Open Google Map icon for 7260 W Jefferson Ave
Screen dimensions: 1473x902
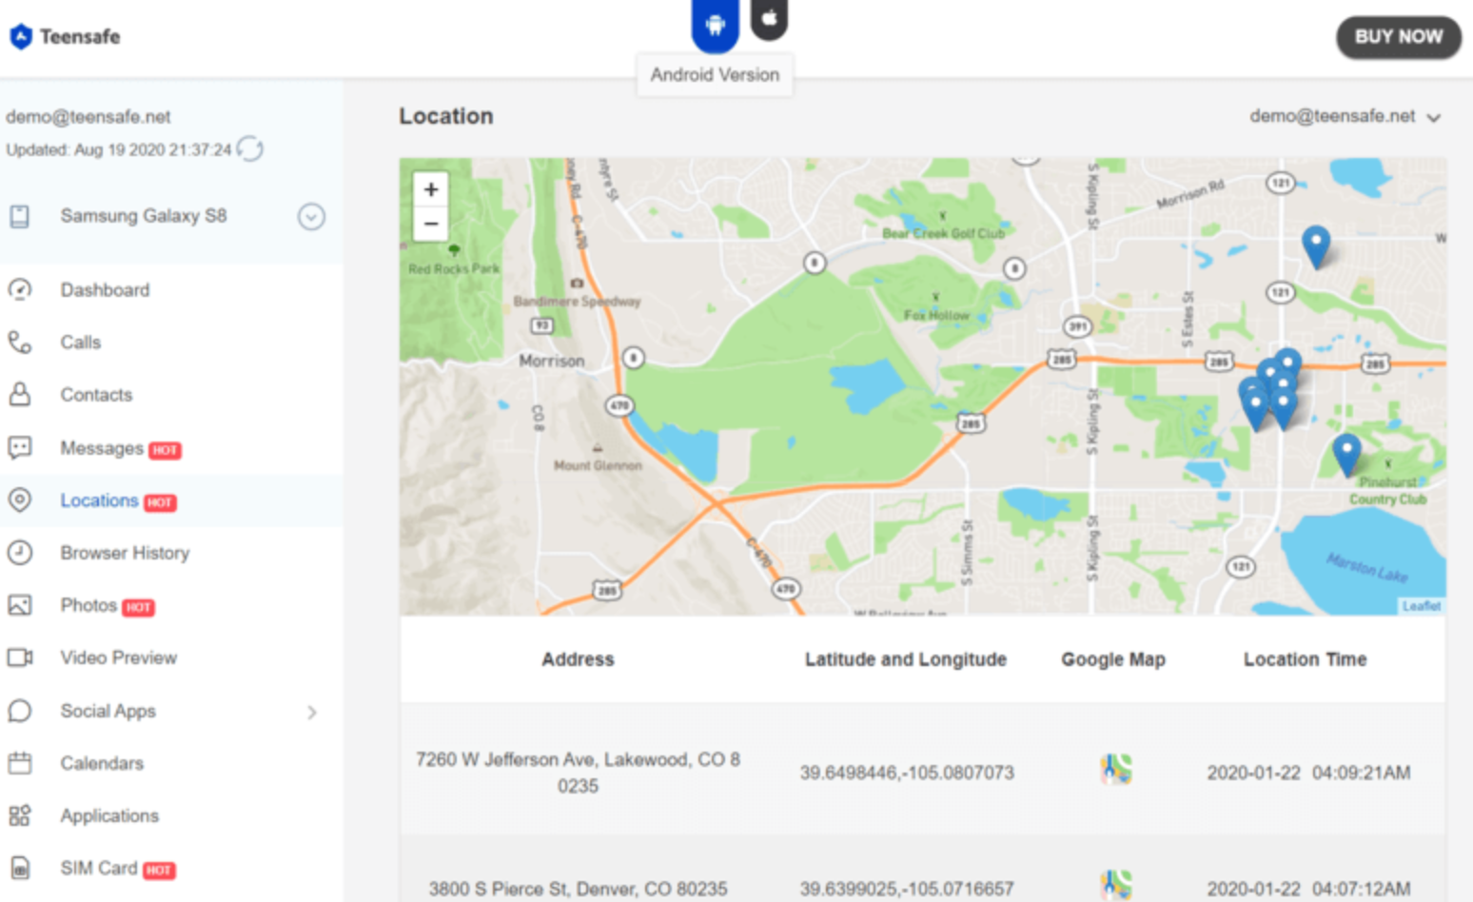pos(1116,769)
